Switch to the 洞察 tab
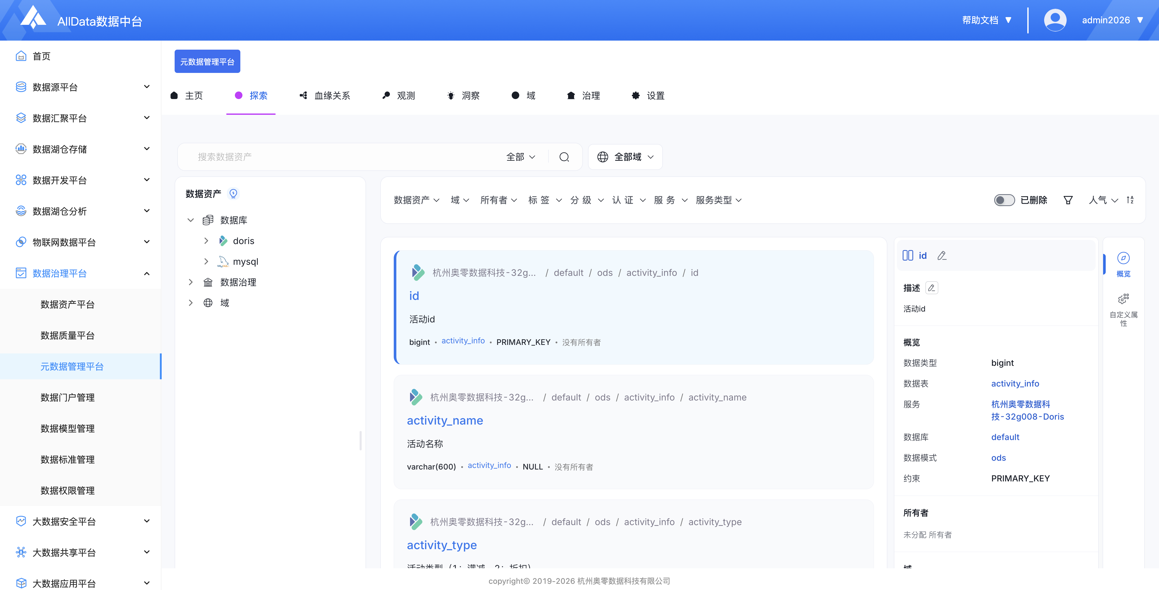 click(x=463, y=95)
